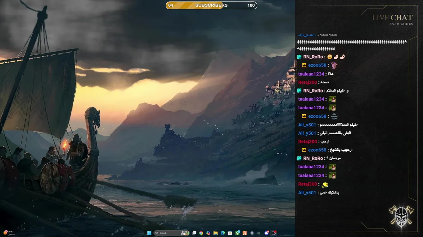Switch to OBS Studio on the taskbar
The height and width of the screenshot is (237, 423).
click(x=274, y=233)
